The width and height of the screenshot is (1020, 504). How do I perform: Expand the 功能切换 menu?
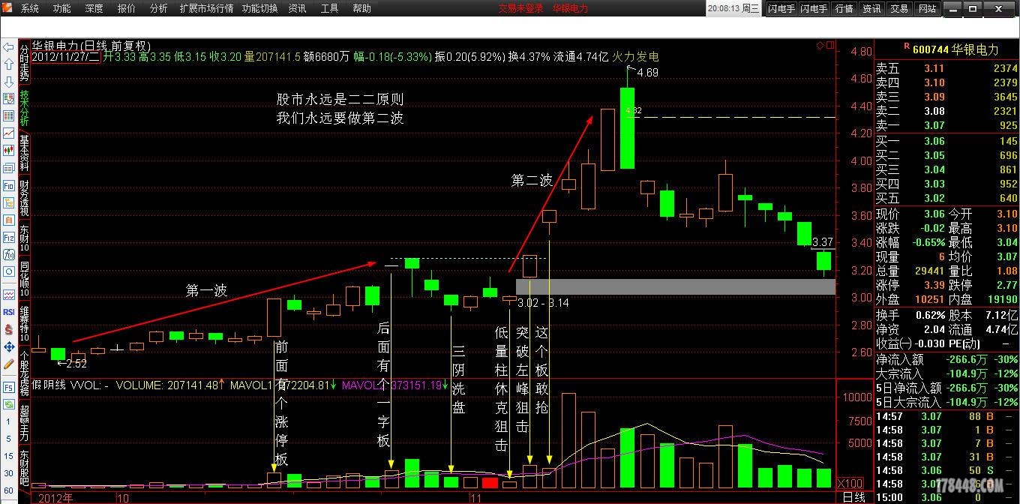coord(260,8)
